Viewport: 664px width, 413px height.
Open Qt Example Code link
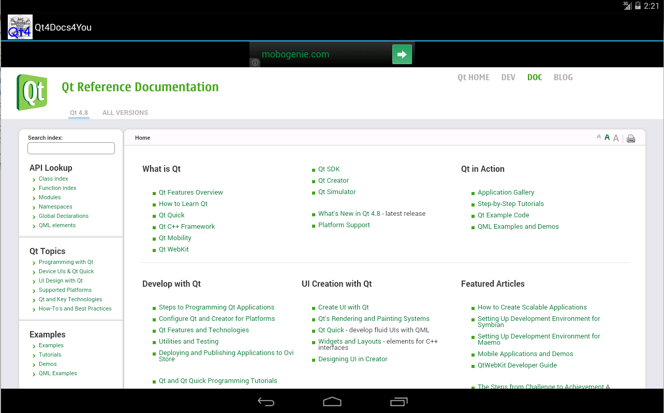pyautogui.click(x=504, y=215)
